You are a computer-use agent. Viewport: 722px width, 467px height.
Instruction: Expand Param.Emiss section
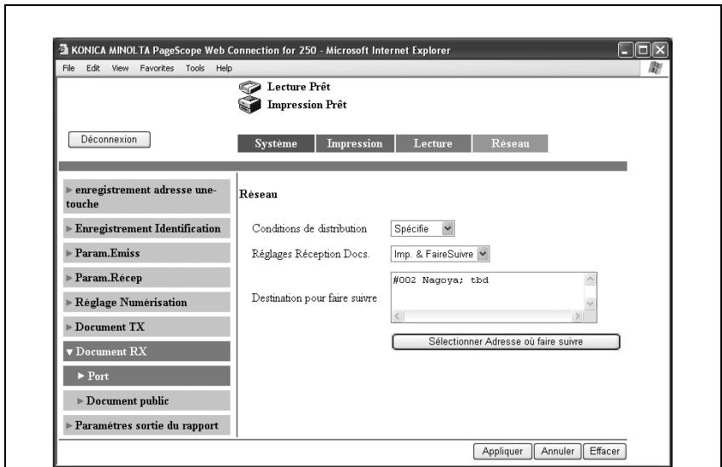(146, 253)
